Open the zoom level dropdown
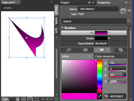This screenshot has width=134, height=101. pos(18,99)
